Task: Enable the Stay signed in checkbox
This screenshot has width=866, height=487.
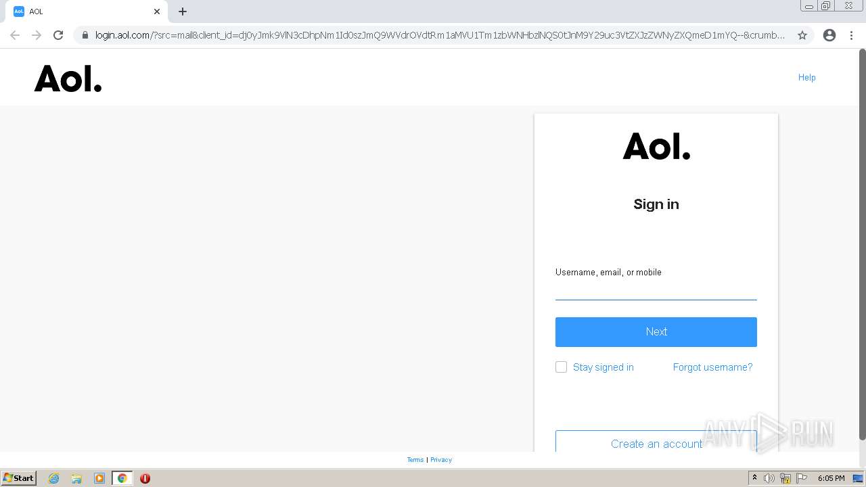Action: tap(561, 367)
